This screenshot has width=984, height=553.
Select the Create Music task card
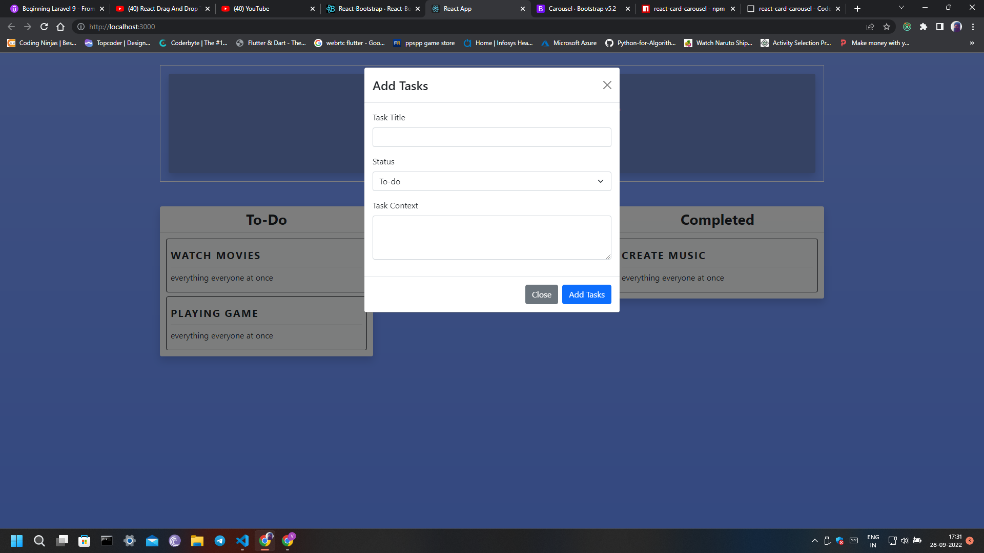click(x=717, y=265)
